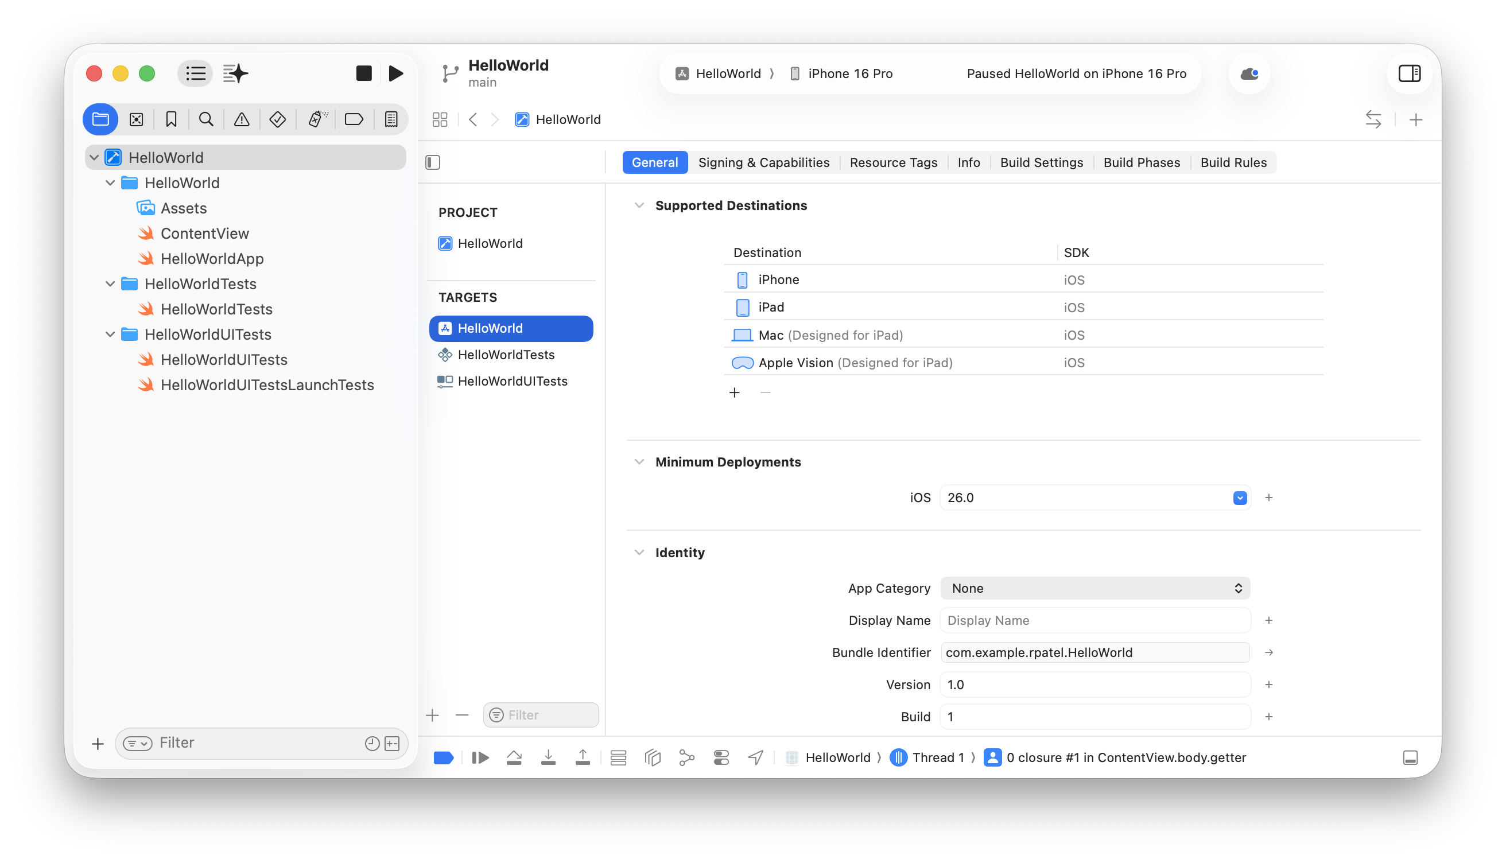Collapse the HelloWorldTests folder

[110, 284]
